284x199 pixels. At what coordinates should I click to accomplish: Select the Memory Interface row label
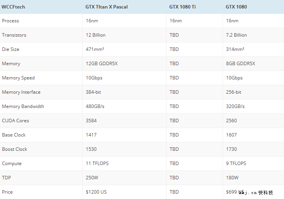(21, 92)
